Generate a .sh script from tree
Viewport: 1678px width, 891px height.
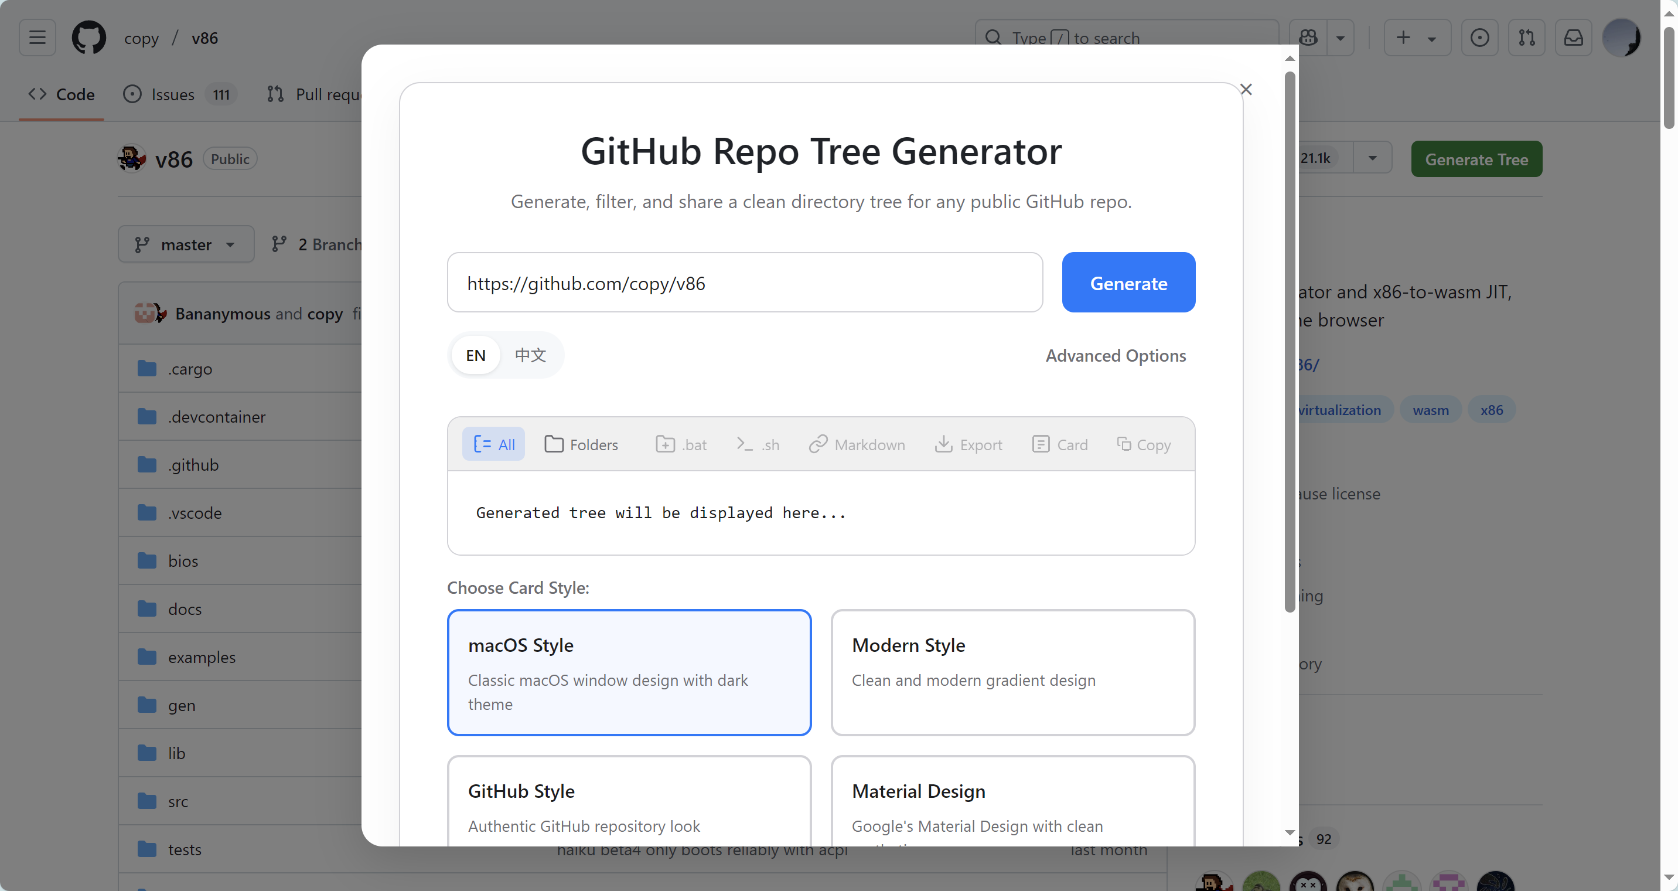758,444
